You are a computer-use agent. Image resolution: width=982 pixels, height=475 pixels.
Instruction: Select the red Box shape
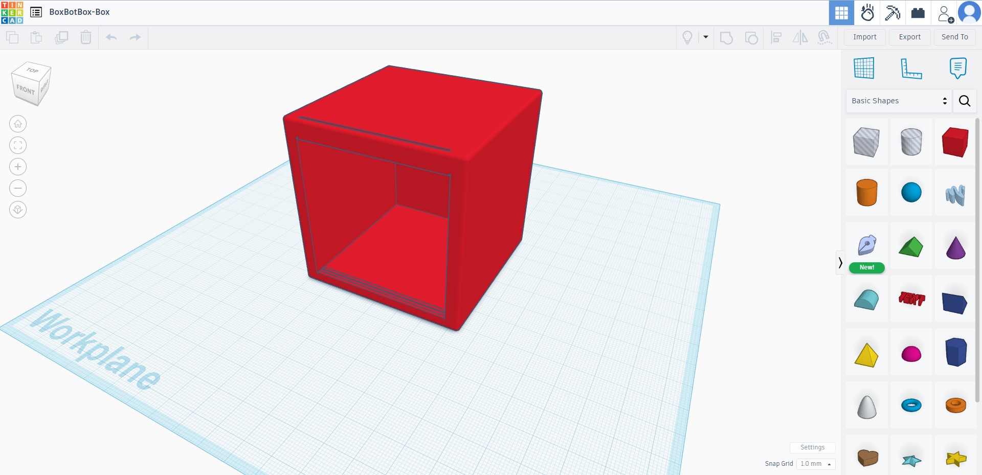click(955, 142)
